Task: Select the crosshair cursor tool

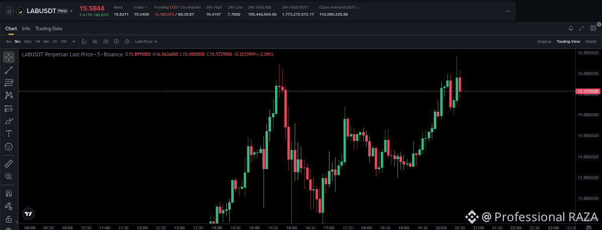Action: coord(9,57)
